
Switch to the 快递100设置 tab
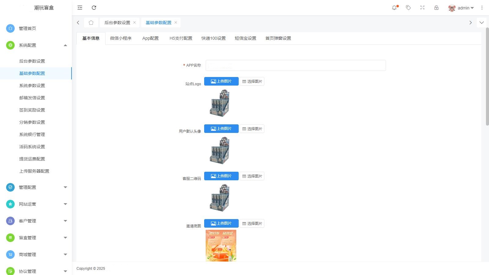click(x=213, y=38)
